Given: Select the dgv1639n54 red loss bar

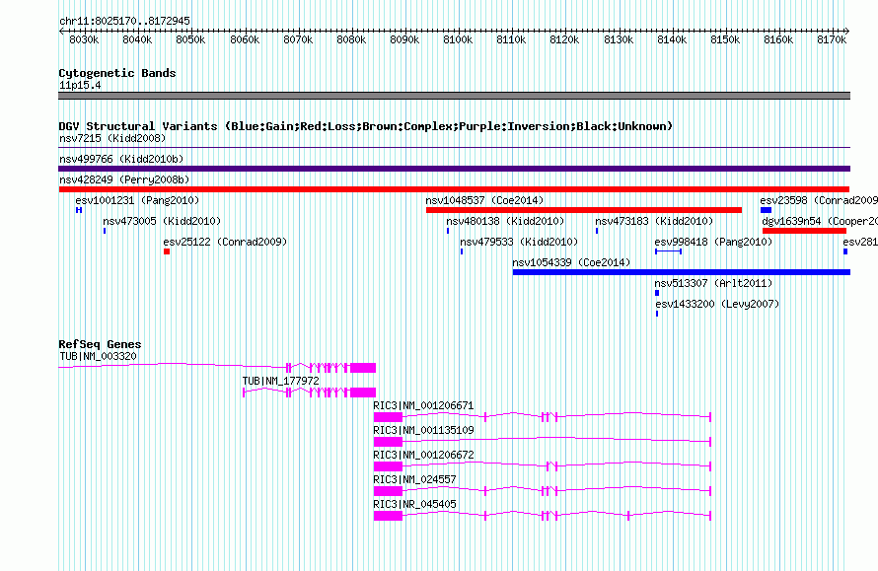Looking at the screenshot, I should [804, 231].
